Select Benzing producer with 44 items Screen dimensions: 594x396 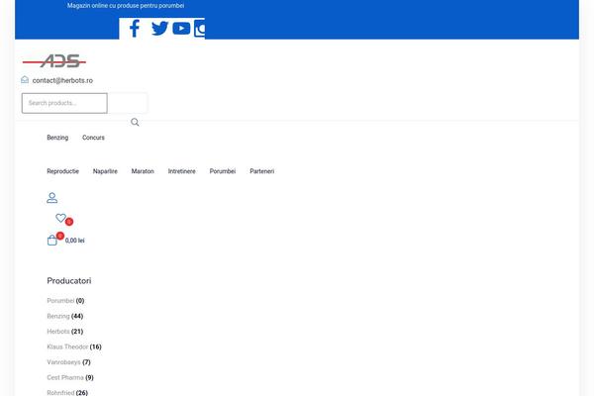(58, 316)
